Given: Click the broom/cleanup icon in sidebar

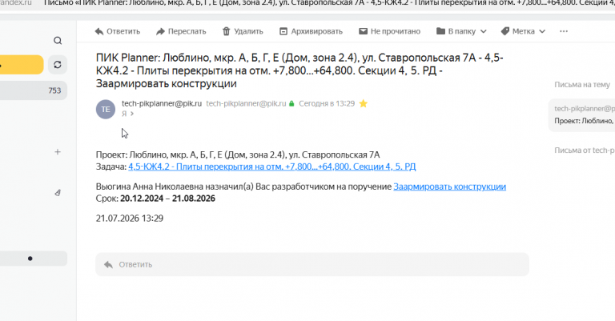Looking at the screenshot, I should [x=58, y=192].
